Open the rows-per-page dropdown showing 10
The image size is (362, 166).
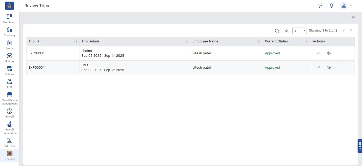299,31
